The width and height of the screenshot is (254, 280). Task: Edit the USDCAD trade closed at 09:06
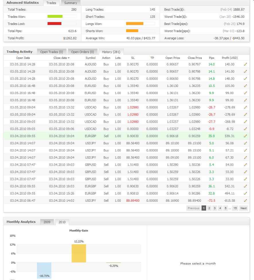(x=245, y=129)
